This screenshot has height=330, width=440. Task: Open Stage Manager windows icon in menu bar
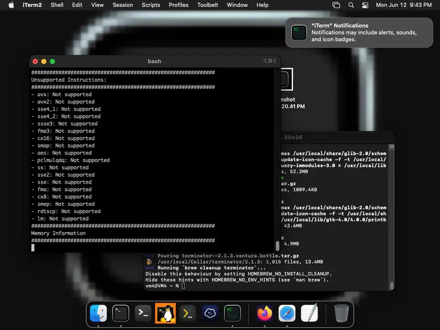pos(336,5)
